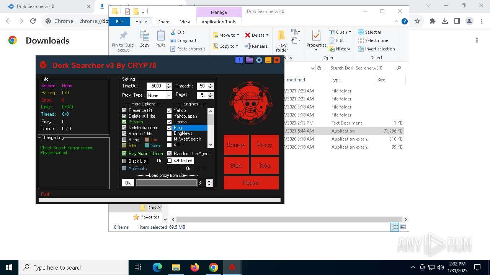Click Select all in the ribbon
Image resolution: width=490 pixels, height=275 pixels.
[370, 32]
